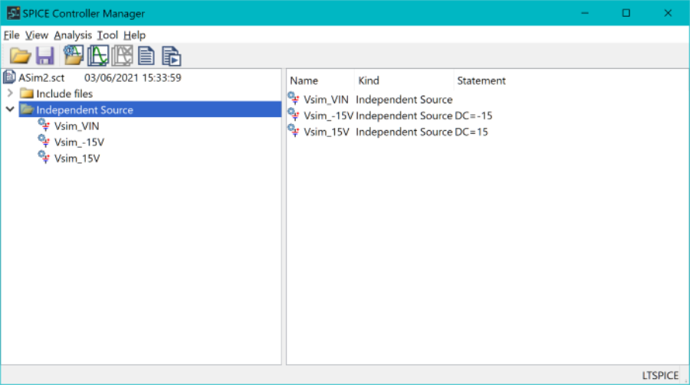Select Vsim_VIN name in the list
The height and width of the screenshot is (385, 690).
click(x=326, y=100)
